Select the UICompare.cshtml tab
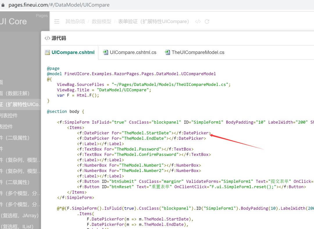The width and height of the screenshot is (314, 229). click(x=70, y=52)
